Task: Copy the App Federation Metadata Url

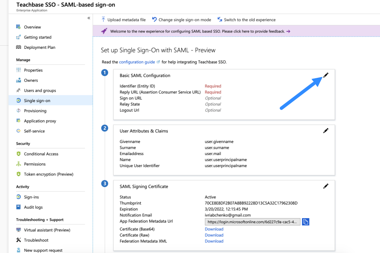Action: coord(306,222)
